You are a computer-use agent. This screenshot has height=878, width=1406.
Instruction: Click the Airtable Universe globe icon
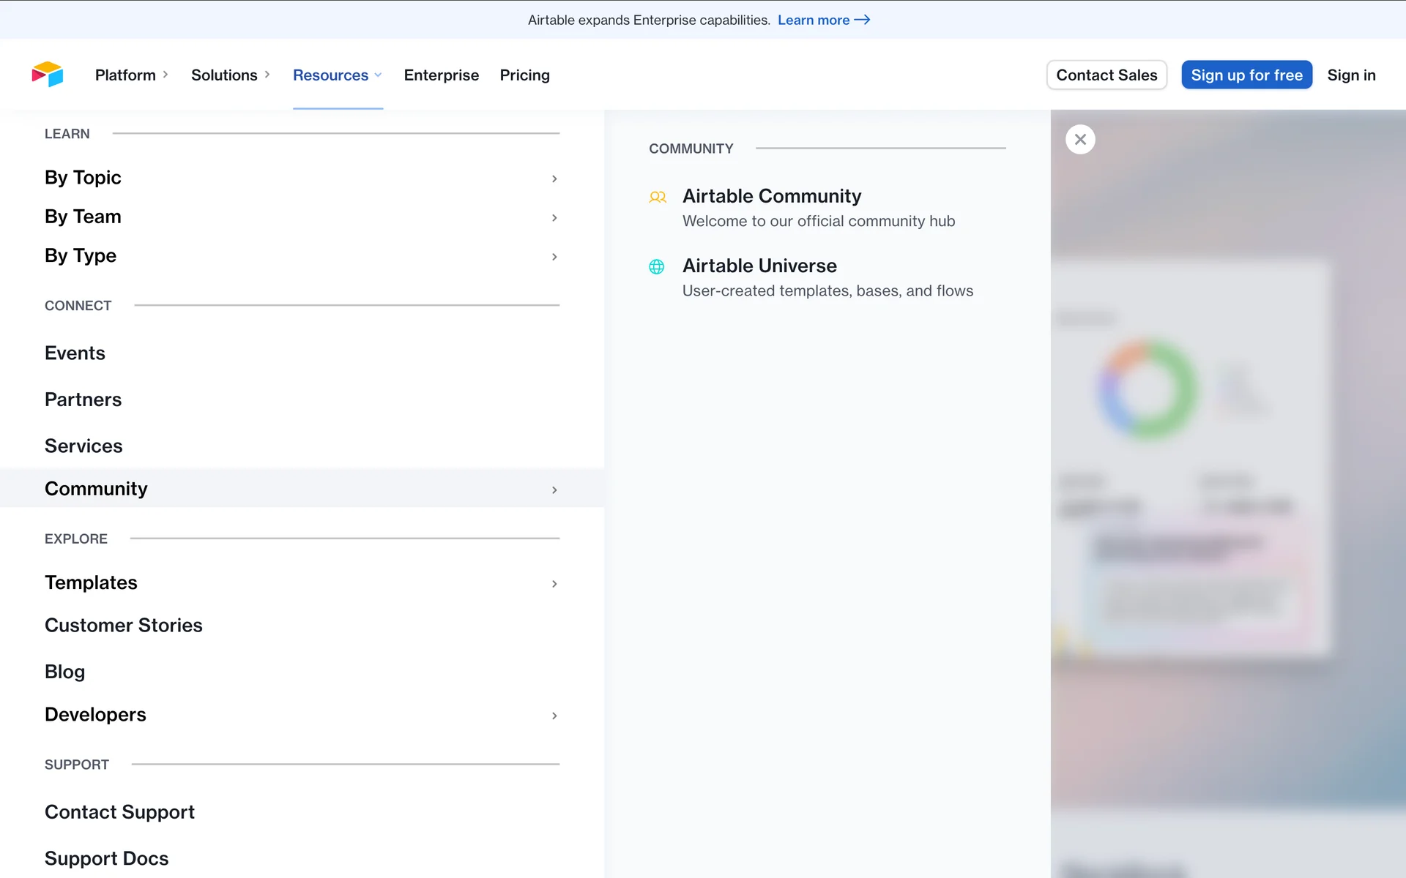(657, 267)
